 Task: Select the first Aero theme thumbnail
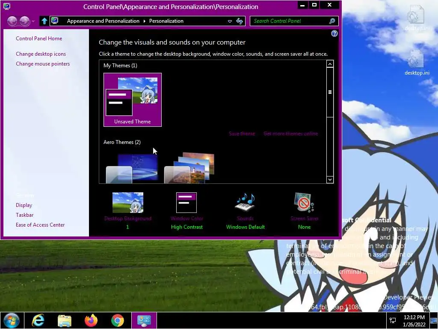(x=132, y=168)
